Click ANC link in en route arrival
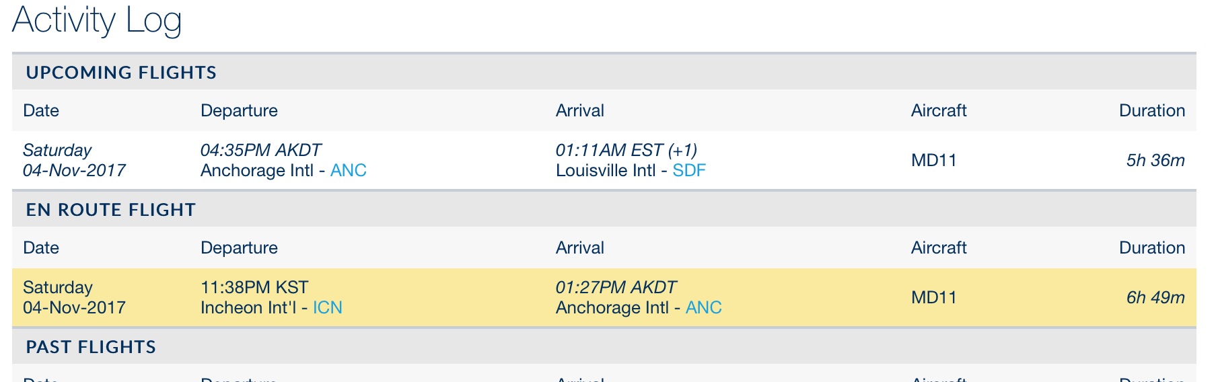 [703, 308]
